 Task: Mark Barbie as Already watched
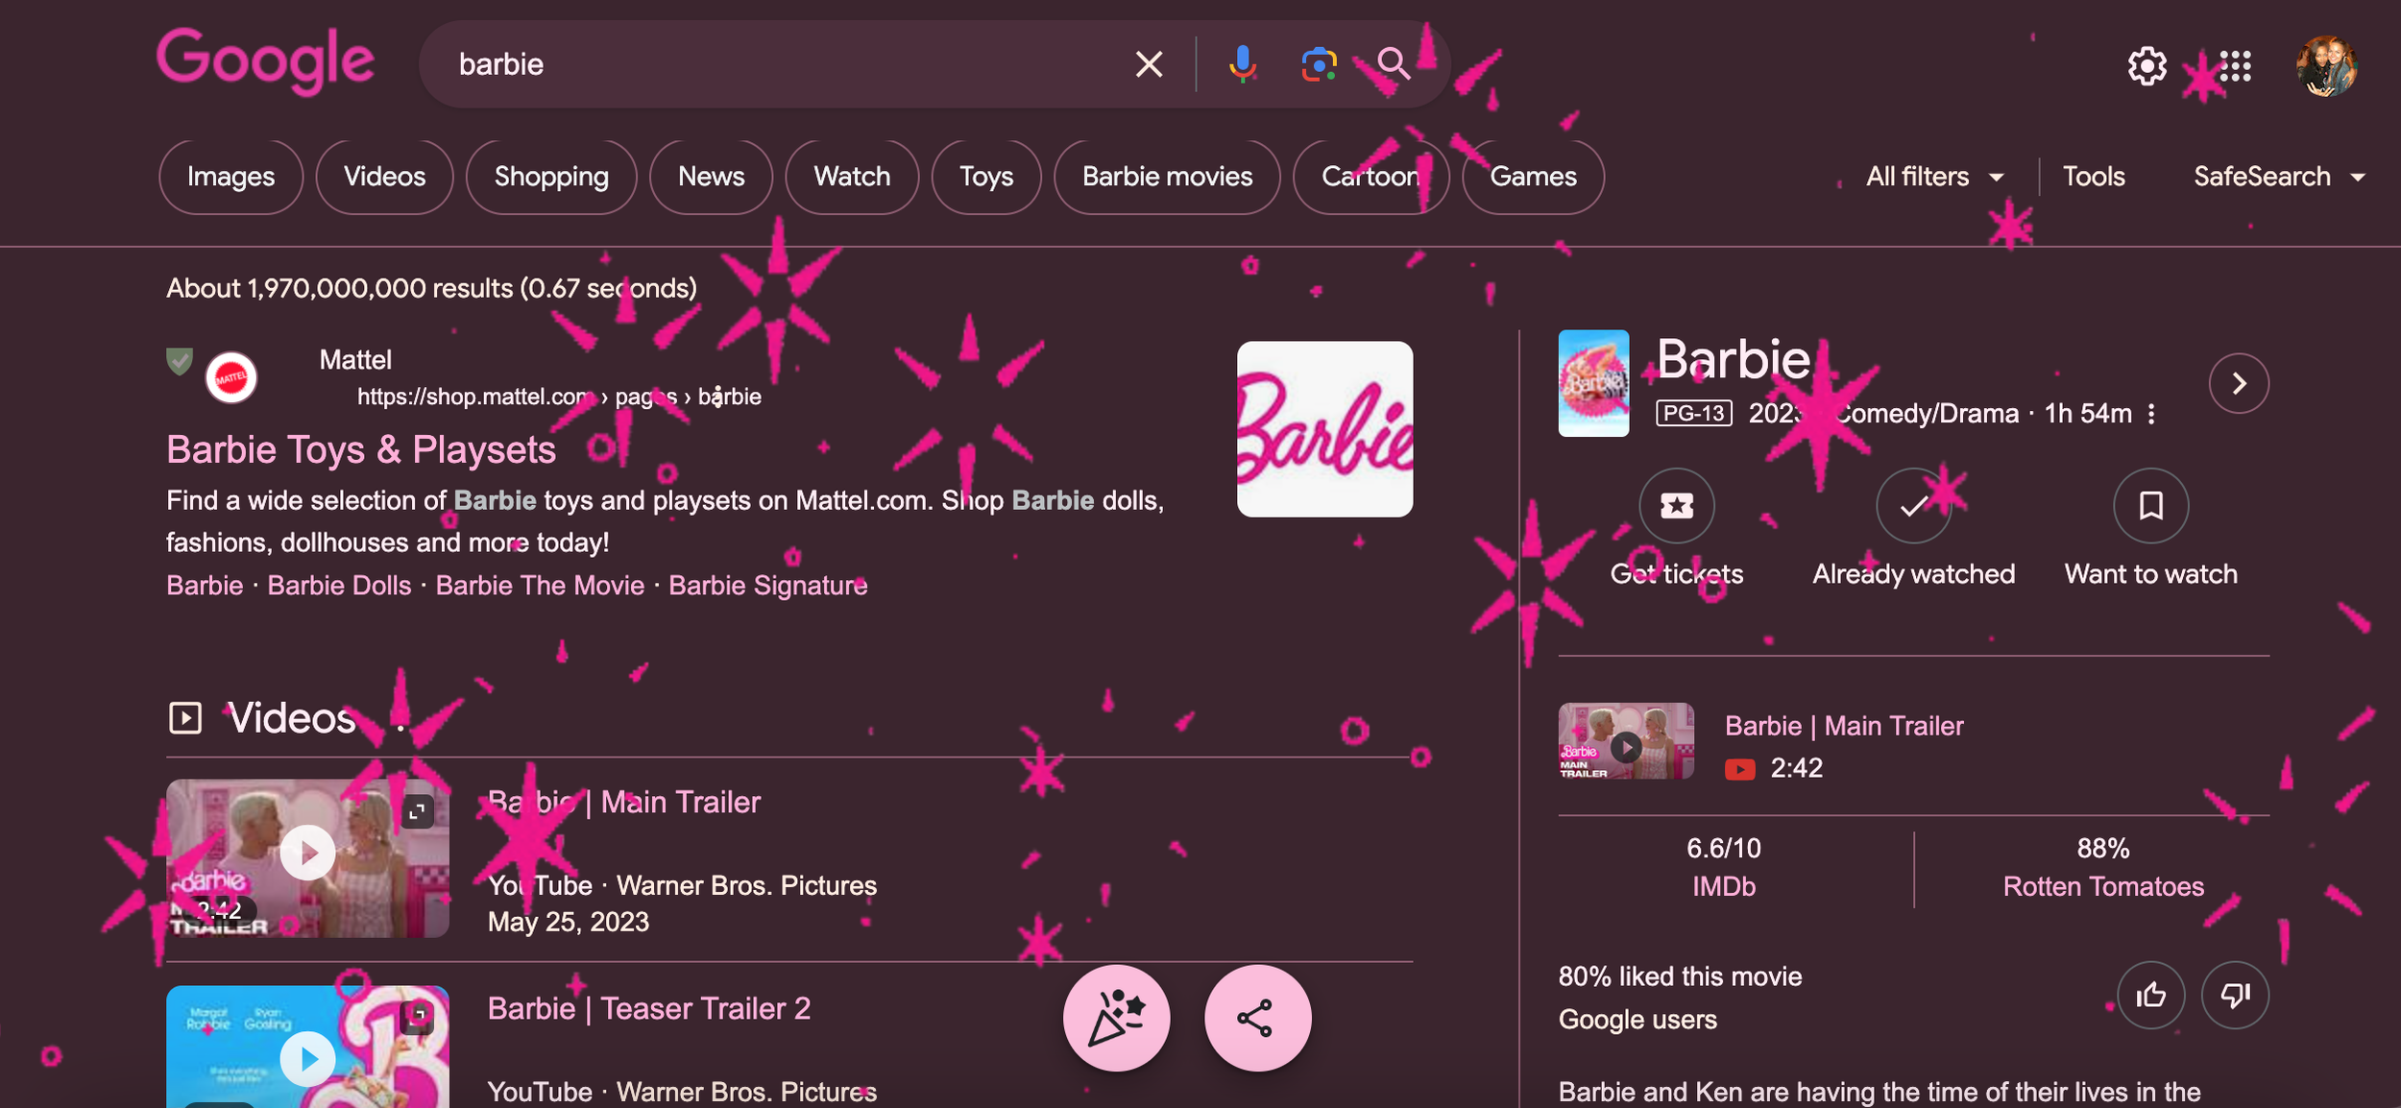(x=1913, y=505)
